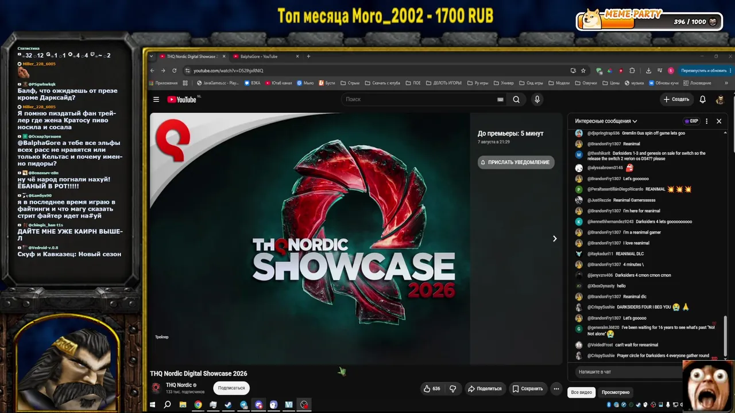The height and width of the screenshot is (413, 735).
Task: Focus the 'Напишите в чат' chat input
Action: click(x=629, y=372)
